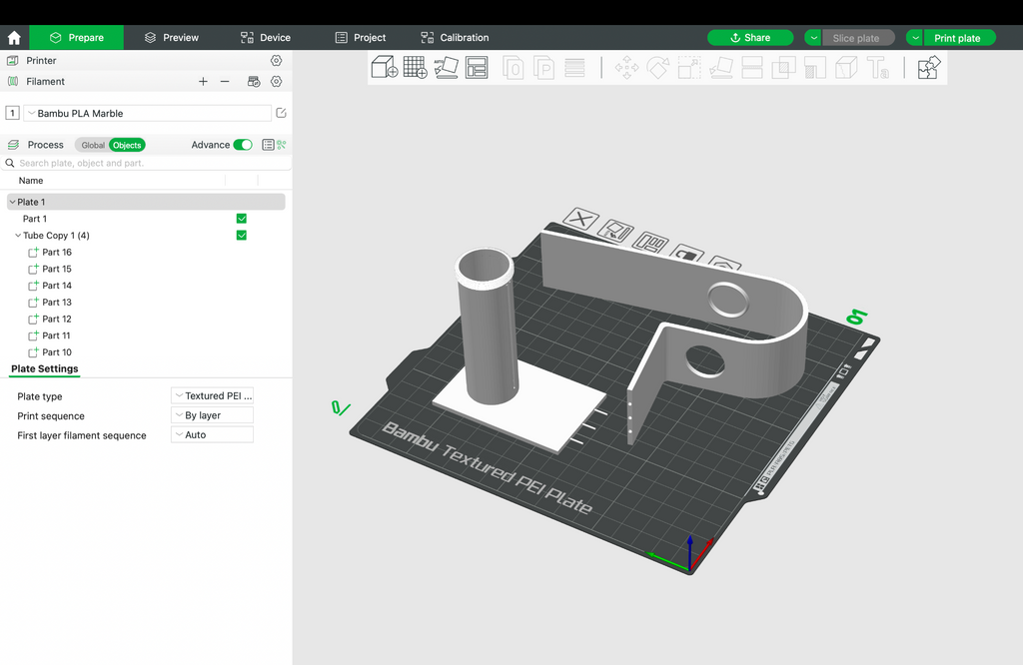This screenshot has height=665, width=1023.
Task: Click the Auto orient toolbar icon
Action: (447, 67)
